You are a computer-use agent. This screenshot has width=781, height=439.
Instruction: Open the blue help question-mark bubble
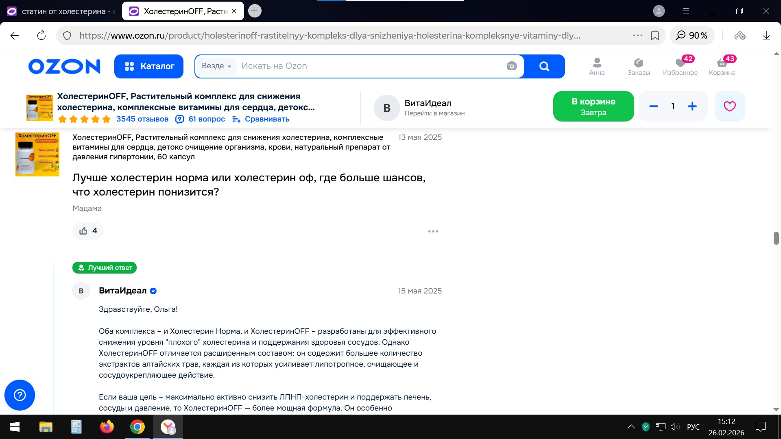pyautogui.click(x=20, y=395)
